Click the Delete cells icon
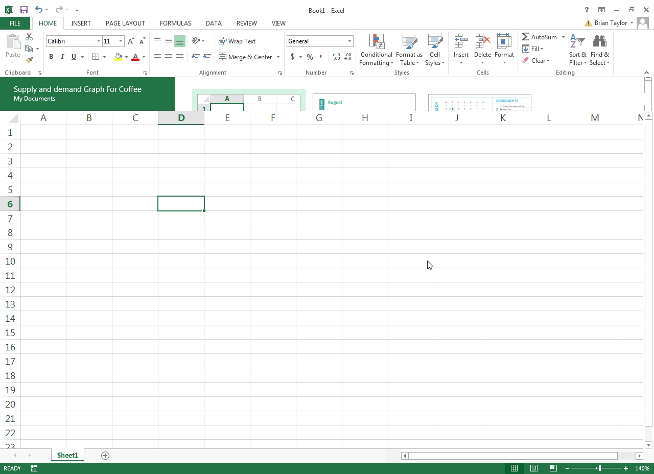The height and width of the screenshot is (474, 654). click(x=482, y=42)
